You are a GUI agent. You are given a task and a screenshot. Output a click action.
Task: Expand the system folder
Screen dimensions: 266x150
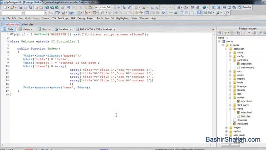click(x=226, y=131)
